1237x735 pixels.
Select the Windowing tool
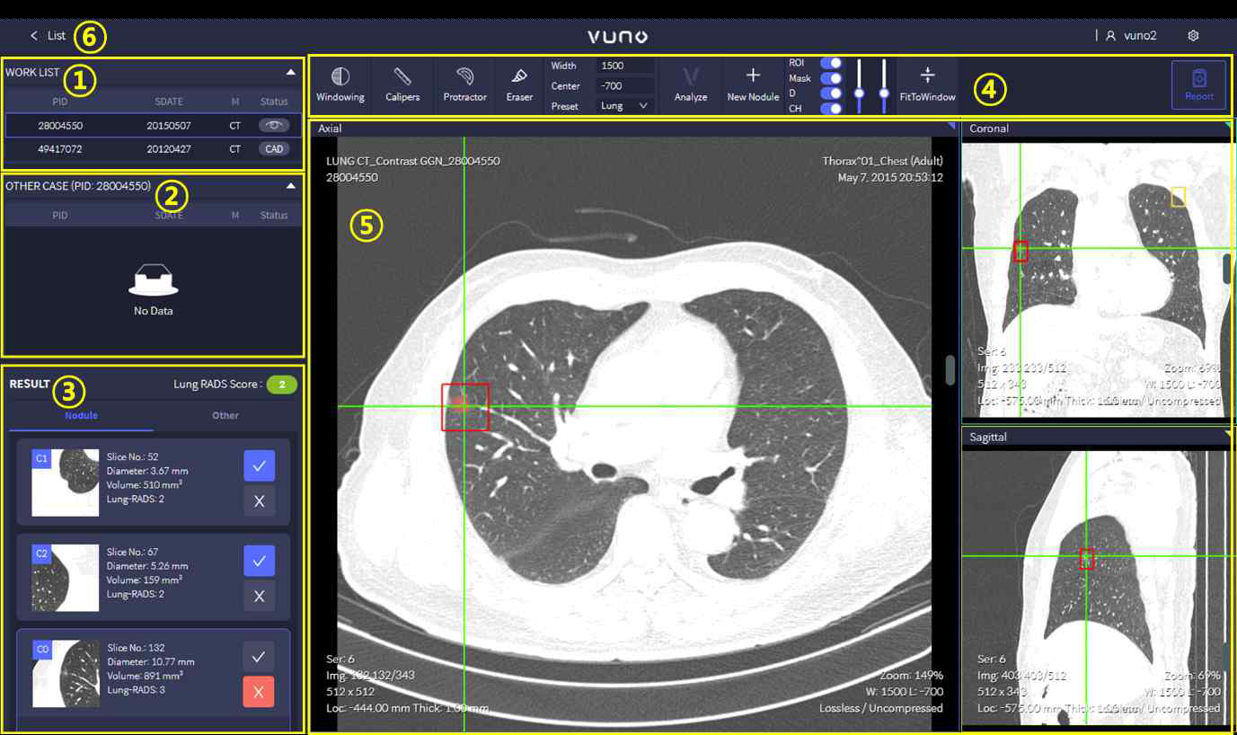(x=340, y=84)
